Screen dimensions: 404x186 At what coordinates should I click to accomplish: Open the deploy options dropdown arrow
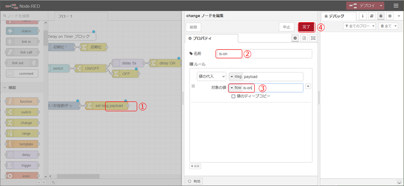(x=382, y=5)
